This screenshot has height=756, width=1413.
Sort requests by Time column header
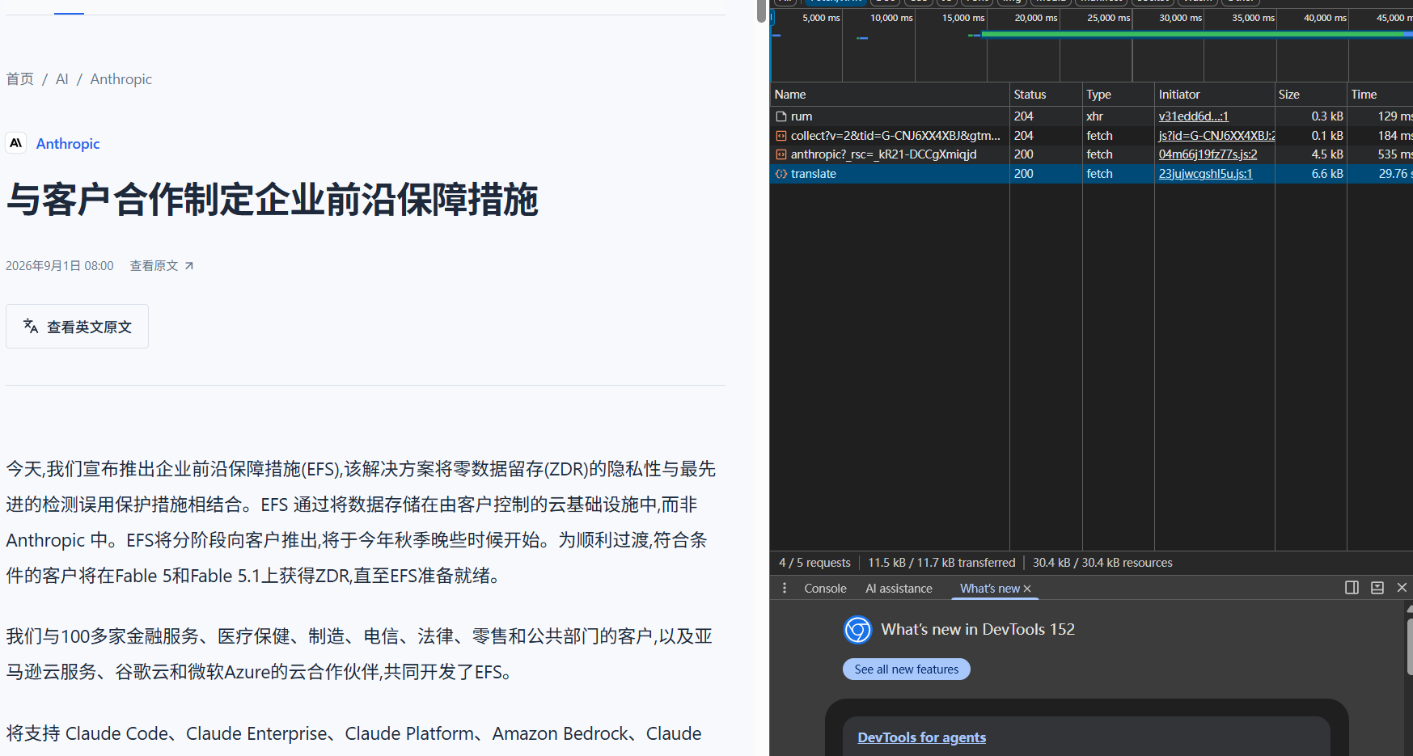click(1380, 95)
